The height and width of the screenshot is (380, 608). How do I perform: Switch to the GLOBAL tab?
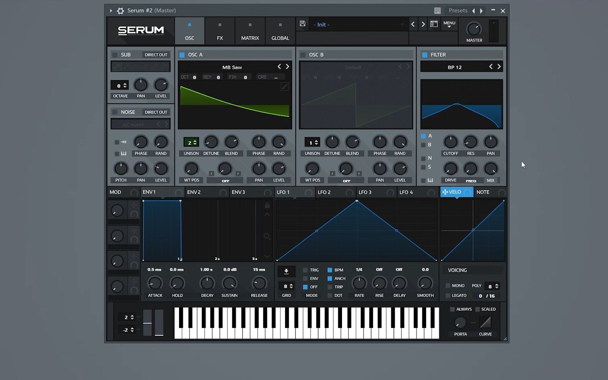point(280,31)
